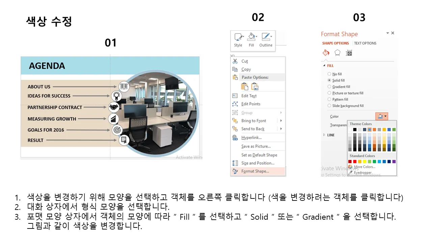The image size is (432, 243).
Task: Click the Fill & Line bucket icon
Action: [x=326, y=53]
